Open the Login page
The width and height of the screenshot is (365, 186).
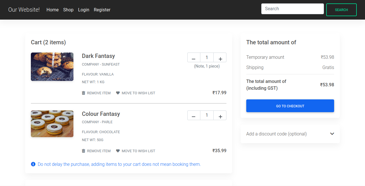pyautogui.click(x=83, y=10)
